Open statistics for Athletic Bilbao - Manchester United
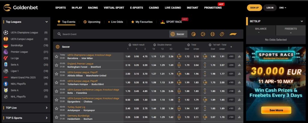The image size is (308, 123). 239,74
